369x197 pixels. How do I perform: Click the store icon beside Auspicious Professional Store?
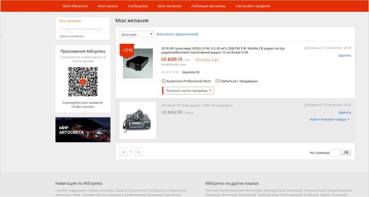tap(163, 81)
